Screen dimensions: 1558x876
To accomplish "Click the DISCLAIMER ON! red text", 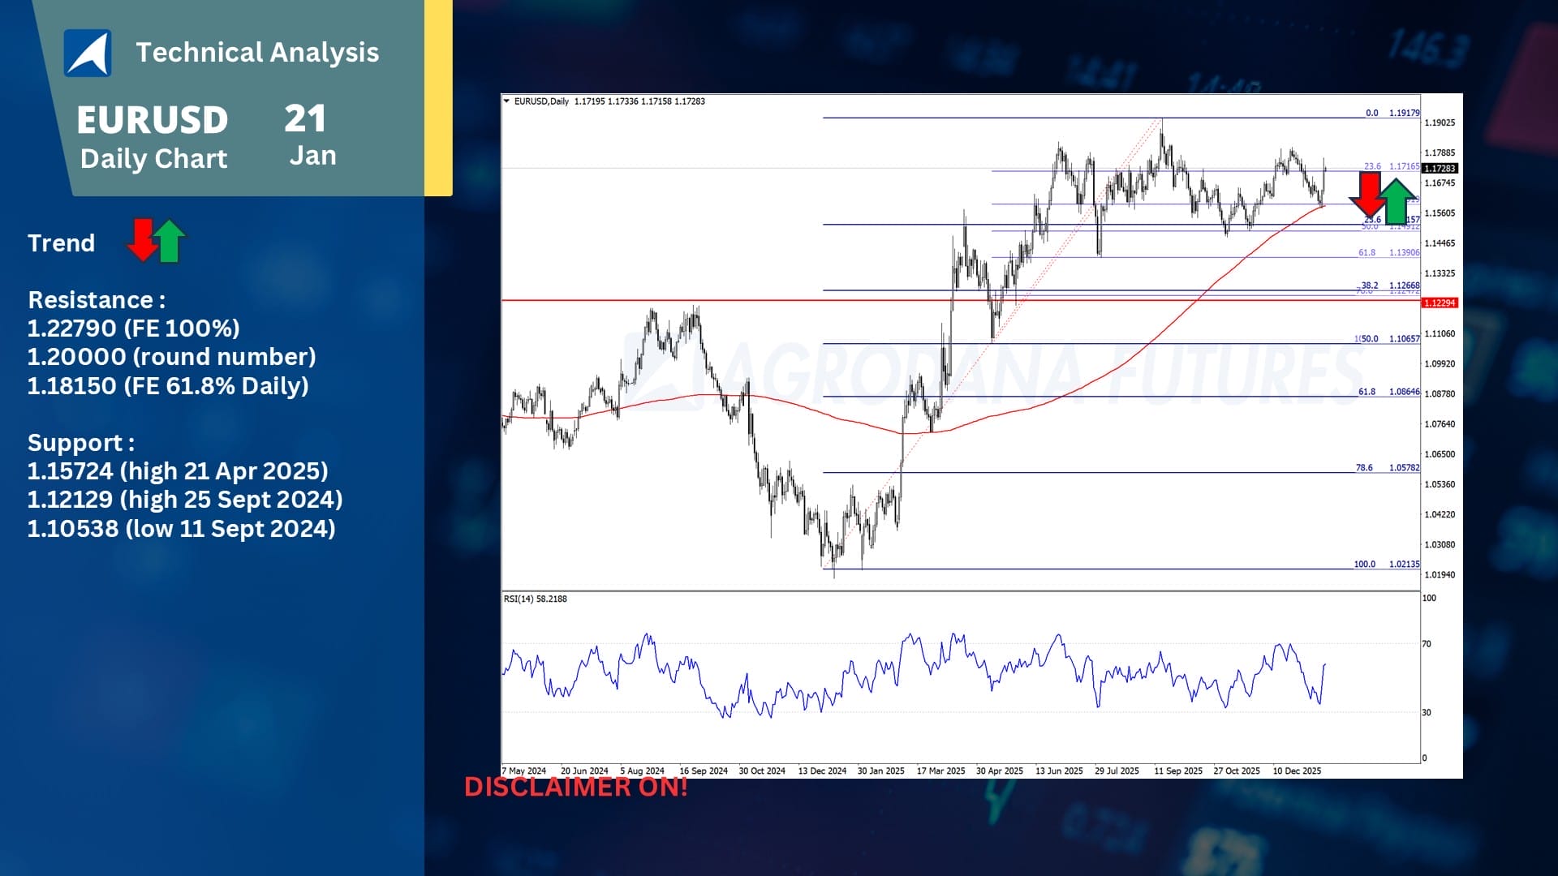I will [x=575, y=787].
